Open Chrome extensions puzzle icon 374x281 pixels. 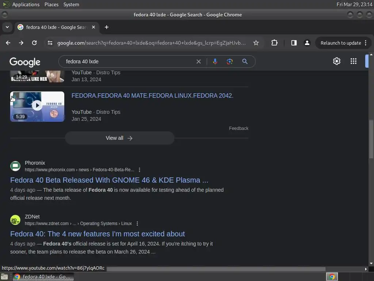pyautogui.click(x=275, y=43)
